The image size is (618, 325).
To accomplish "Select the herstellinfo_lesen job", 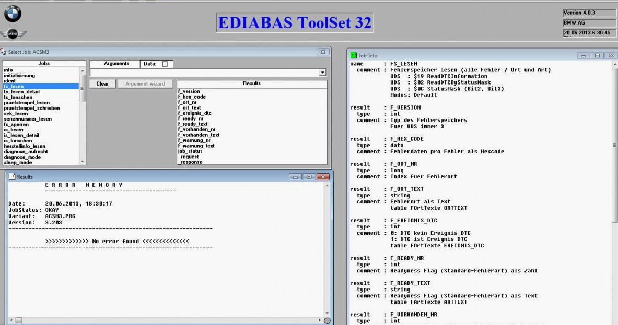I will tap(25, 146).
